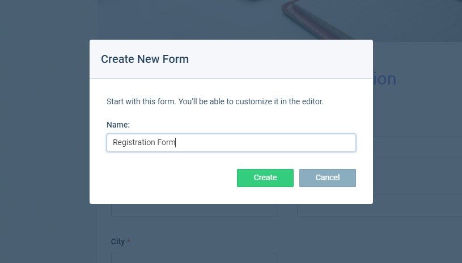Click dimmed form field right of dialog
462x263 pixels.
point(418,147)
